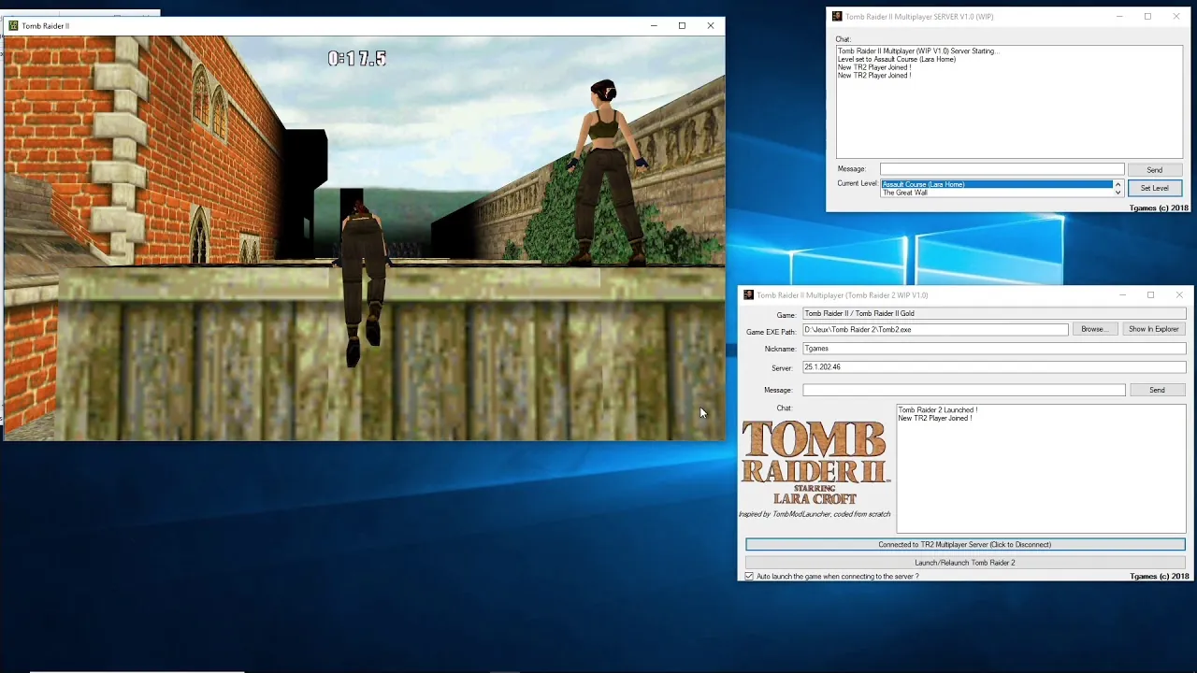Click the launcher Message input field
The width and height of the screenshot is (1197, 673).
(963, 390)
